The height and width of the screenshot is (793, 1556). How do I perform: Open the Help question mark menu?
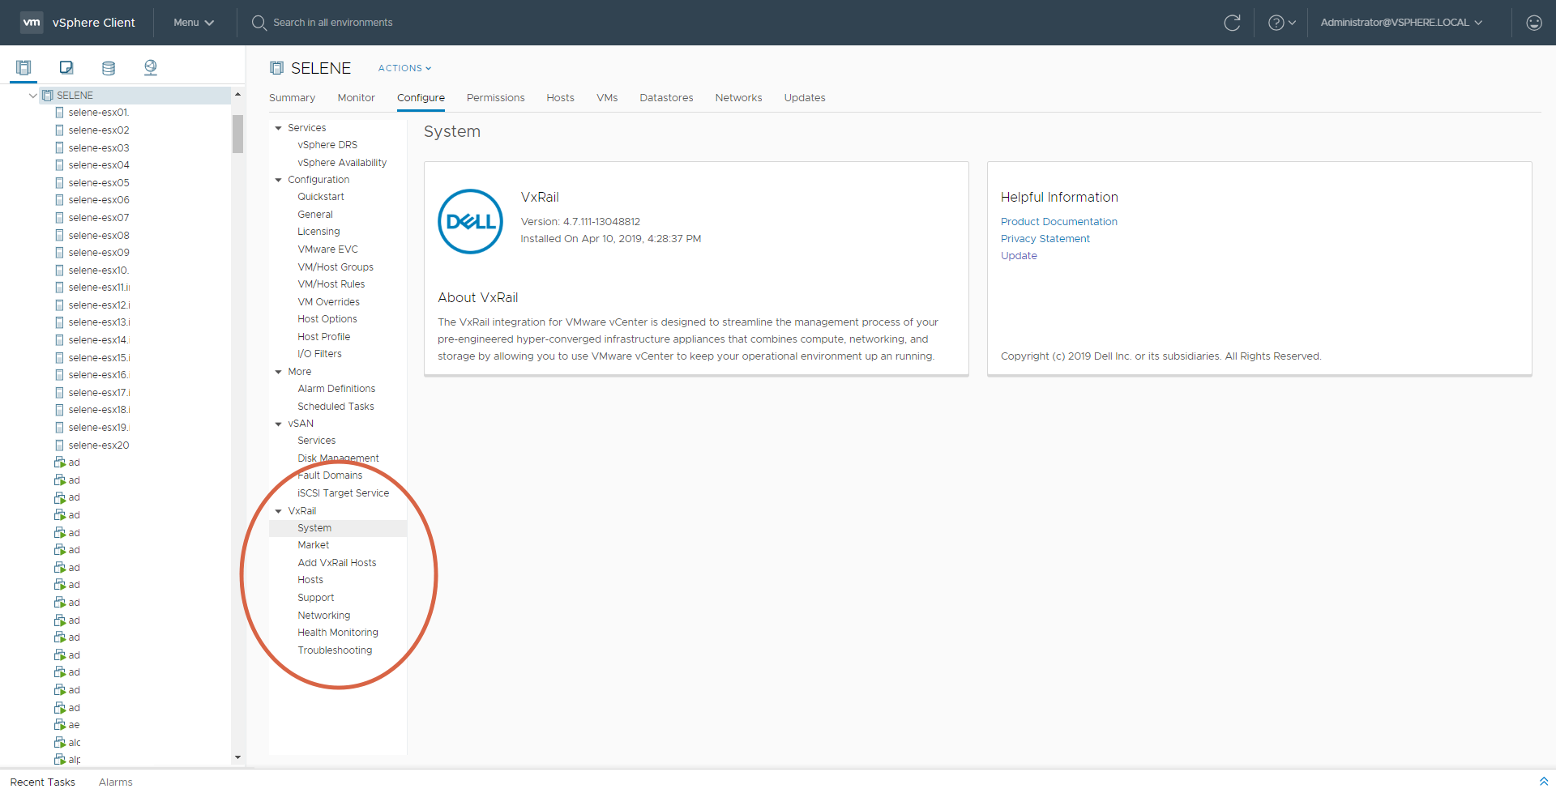point(1281,23)
